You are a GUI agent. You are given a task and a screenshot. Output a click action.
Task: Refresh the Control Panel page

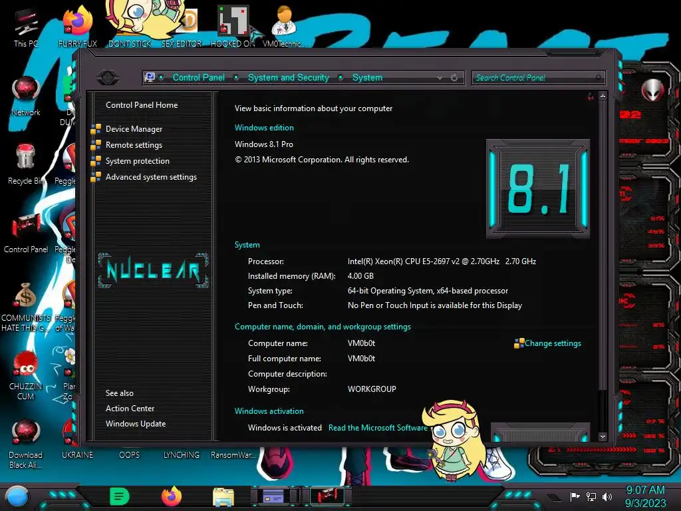pos(454,77)
